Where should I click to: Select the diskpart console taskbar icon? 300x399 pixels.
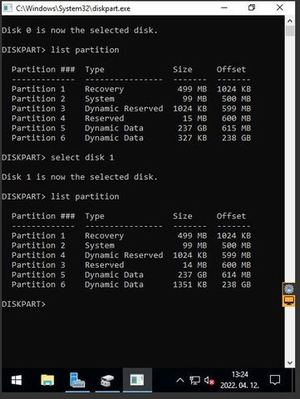(137, 380)
